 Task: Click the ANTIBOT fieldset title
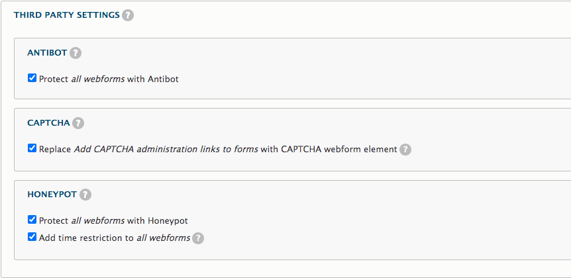click(46, 53)
